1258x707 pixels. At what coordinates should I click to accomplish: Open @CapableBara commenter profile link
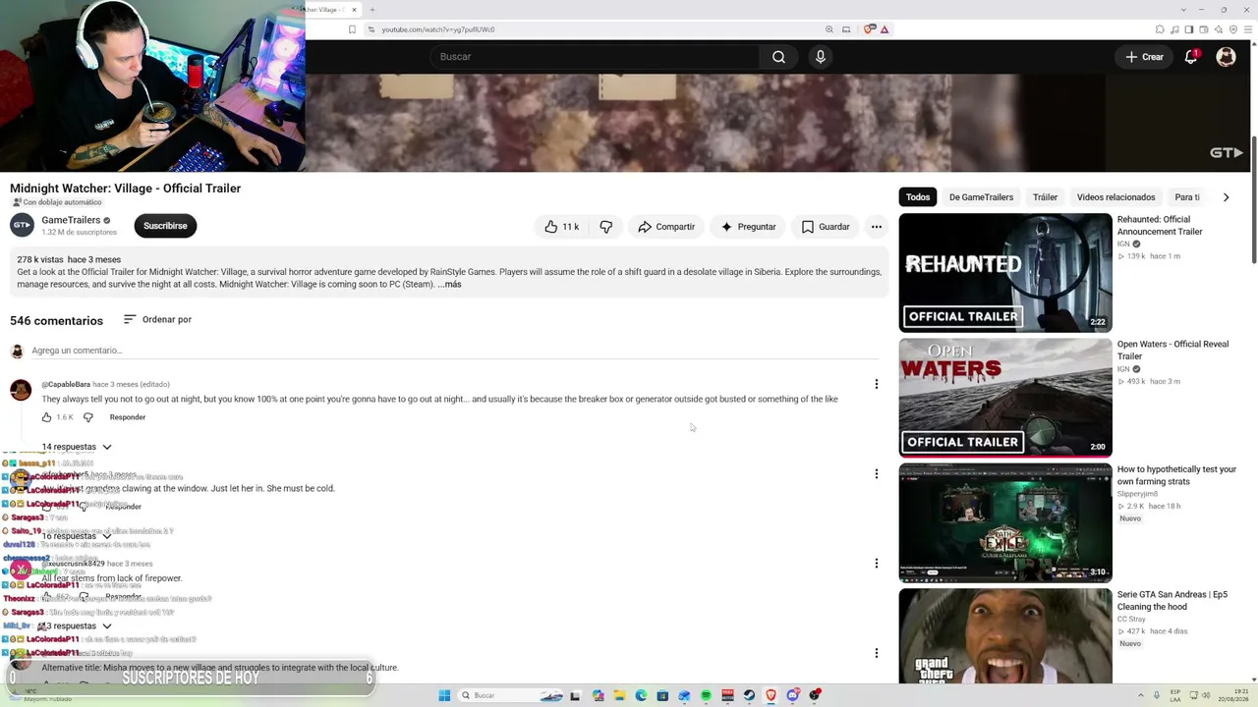coord(66,384)
